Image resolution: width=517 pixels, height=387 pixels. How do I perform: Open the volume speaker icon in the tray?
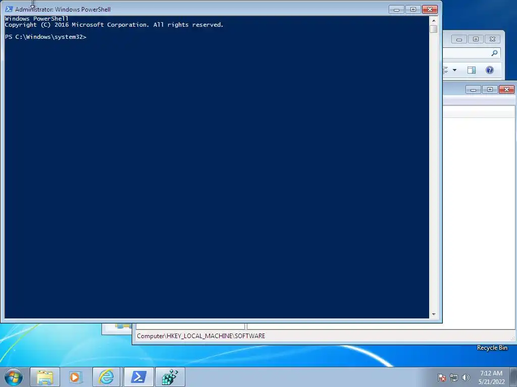point(466,377)
